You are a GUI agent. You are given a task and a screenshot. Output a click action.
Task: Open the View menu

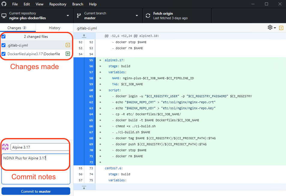(39, 4)
